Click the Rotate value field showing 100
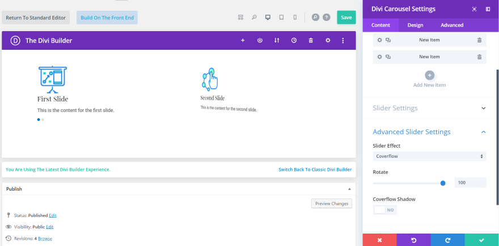 pos(470,183)
